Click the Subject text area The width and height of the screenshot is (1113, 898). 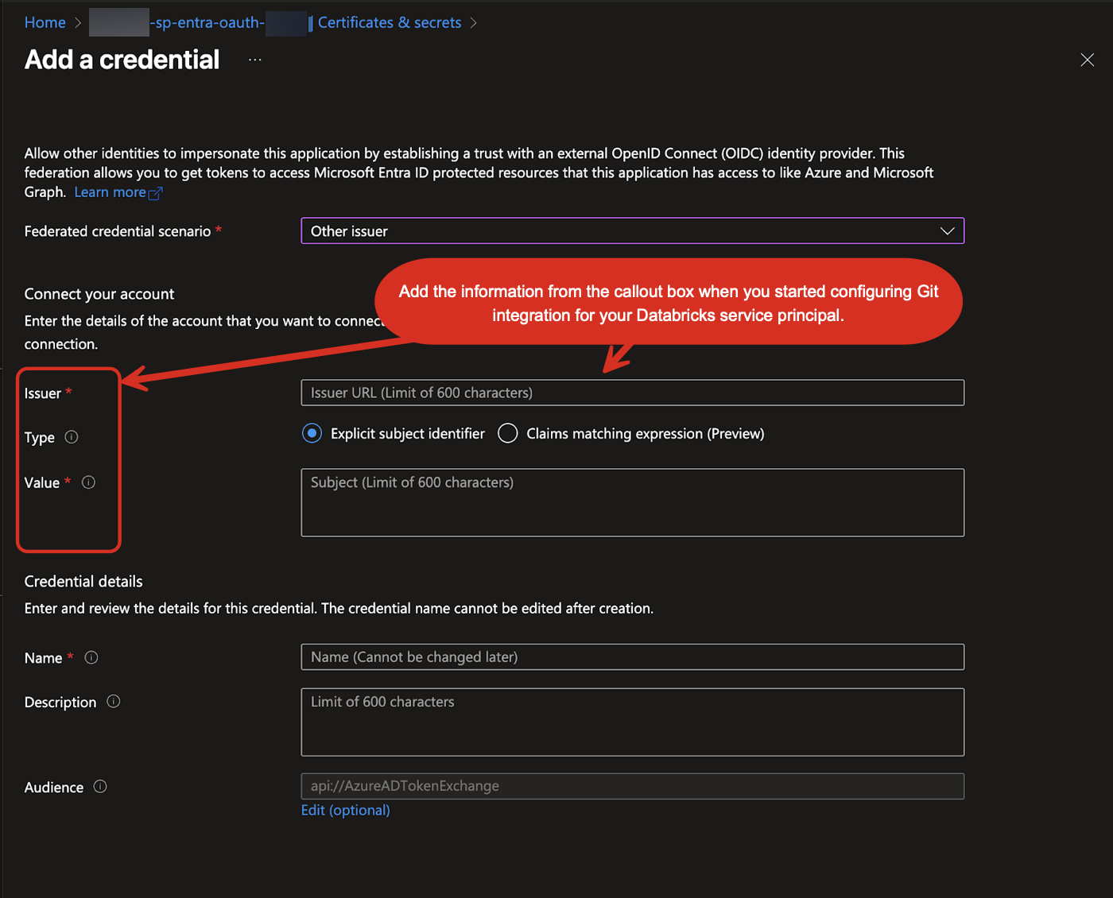click(632, 502)
